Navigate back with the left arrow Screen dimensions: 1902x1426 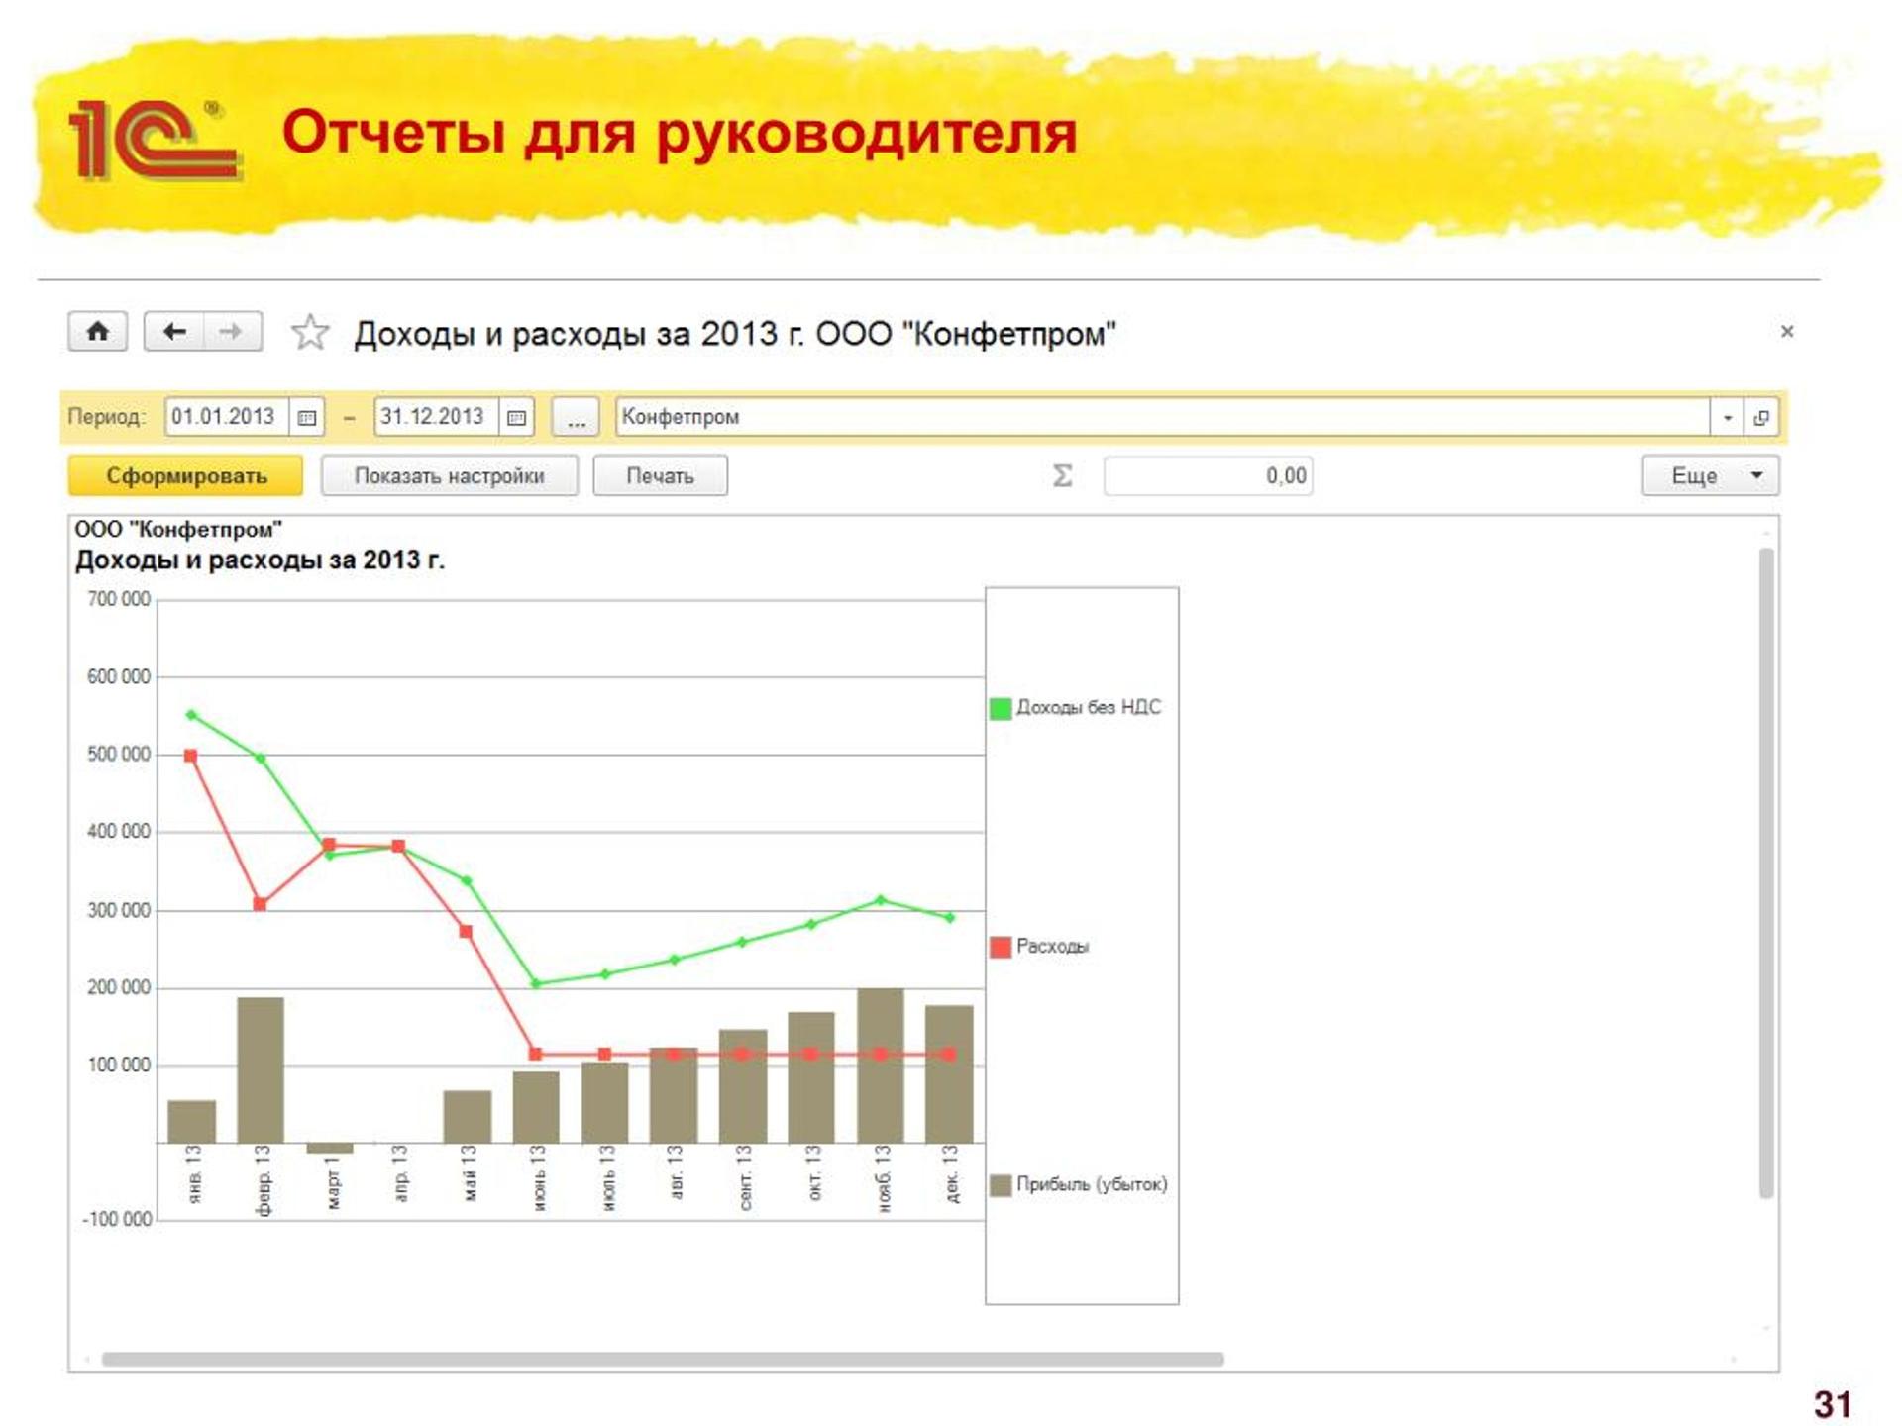[174, 331]
